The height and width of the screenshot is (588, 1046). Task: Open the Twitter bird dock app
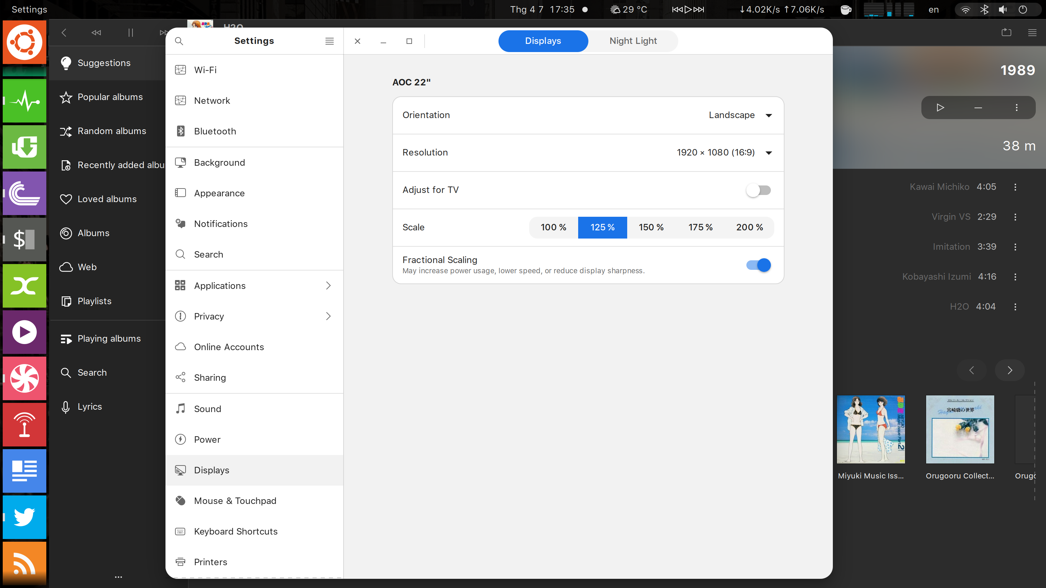coord(25,517)
